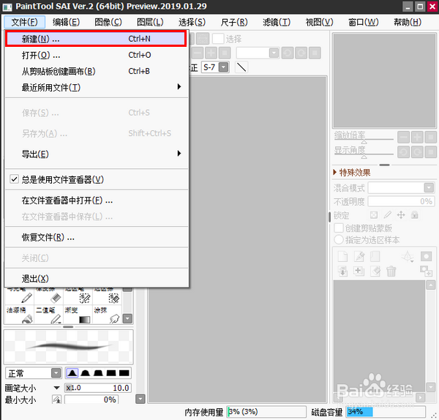Open the 帮助(H) menu
Image resolution: width=439 pixels, height=420 pixels.
(x=408, y=22)
